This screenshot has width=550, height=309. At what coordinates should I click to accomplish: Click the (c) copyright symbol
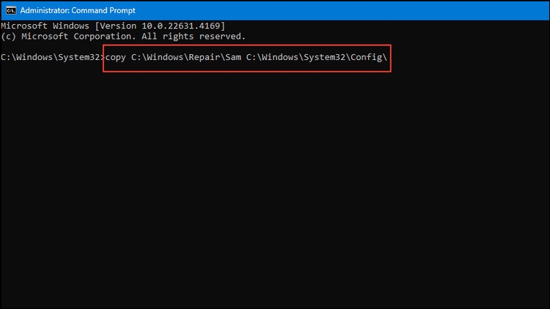(8, 37)
